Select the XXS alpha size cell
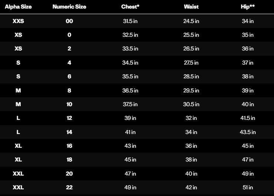 pos(18,21)
